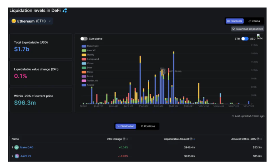The width and height of the screenshot is (273, 167).
Task: Click the MakerDAO logo icon
Action: click(x=17, y=147)
